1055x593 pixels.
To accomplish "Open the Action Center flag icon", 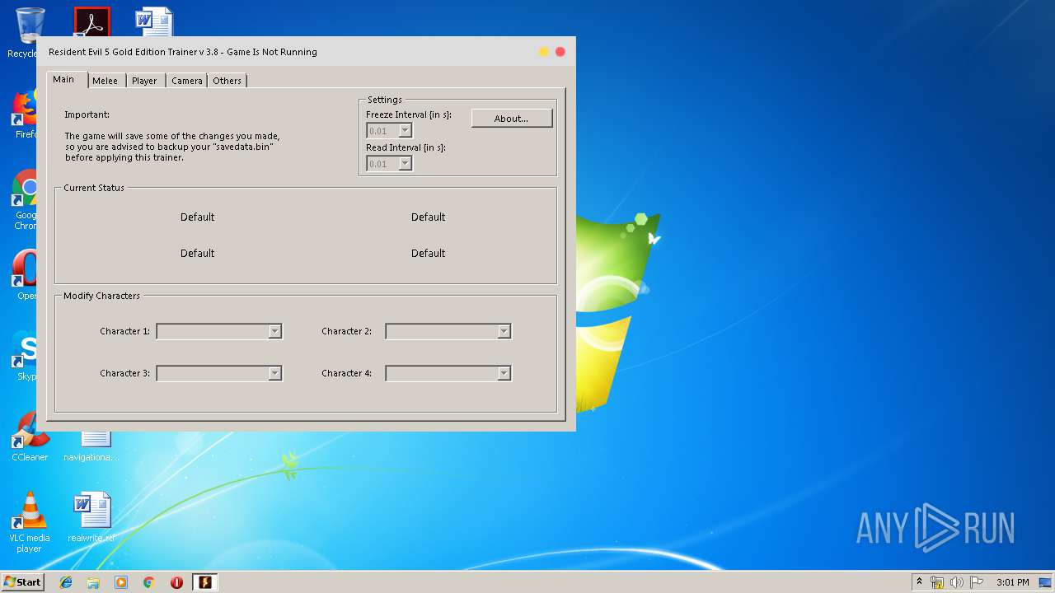I will (977, 582).
